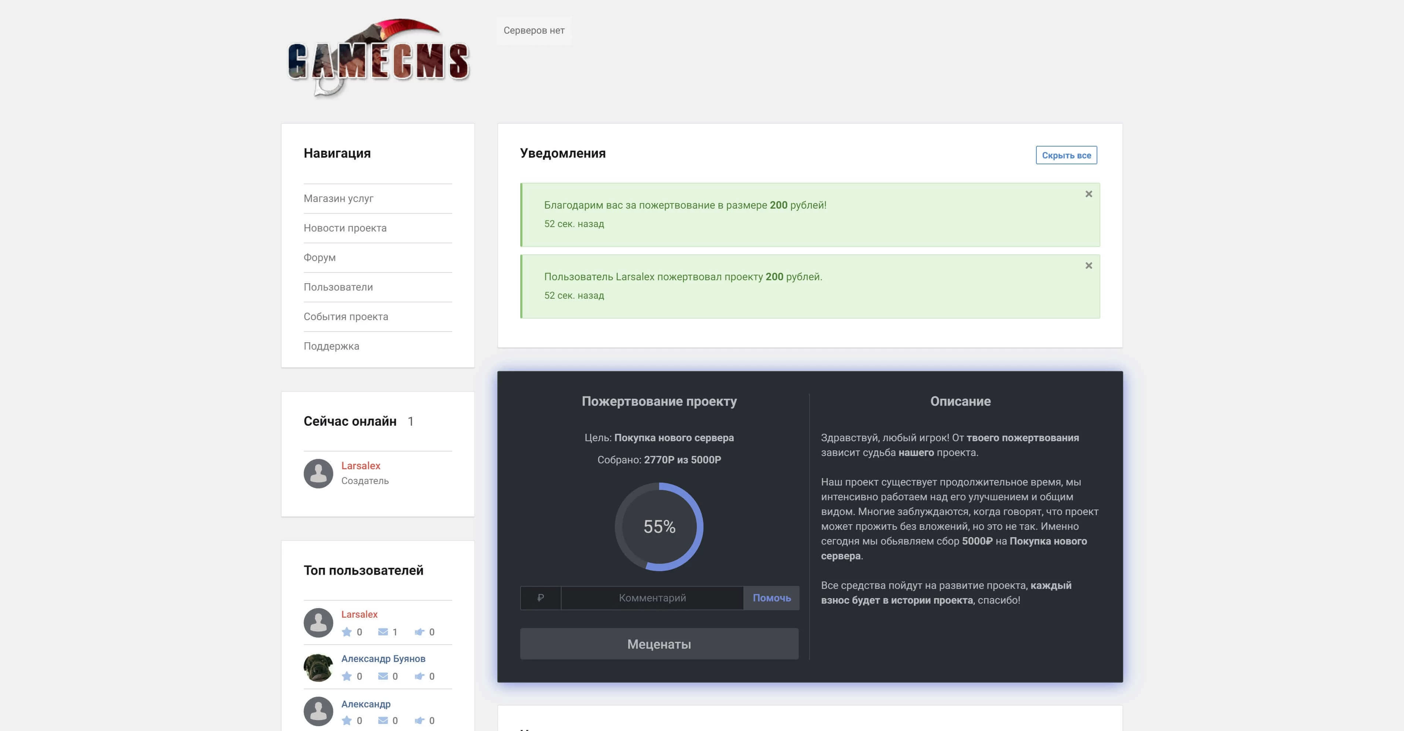
Task: Open Larsalex link in top users
Action: point(359,614)
